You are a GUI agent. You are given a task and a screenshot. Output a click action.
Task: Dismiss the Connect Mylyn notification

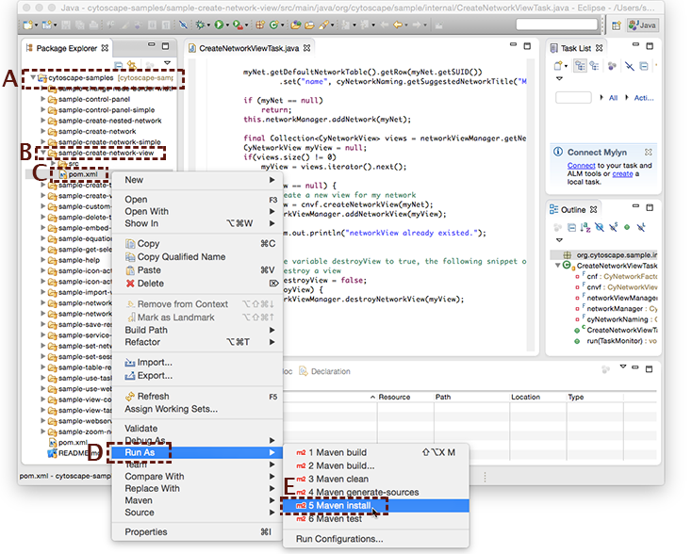click(x=649, y=153)
